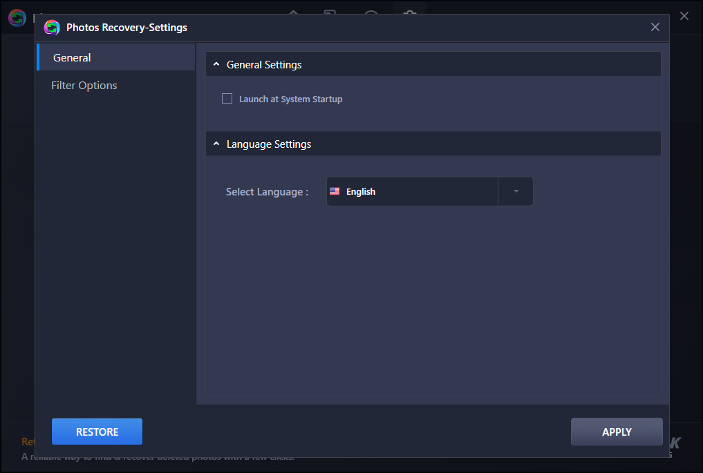Open the language dropdown arrow
This screenshot has height=473, width=703.
(x=516, y=191)
